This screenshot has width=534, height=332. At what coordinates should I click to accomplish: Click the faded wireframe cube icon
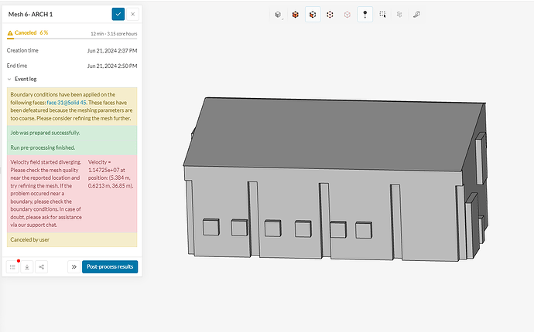click(x=347, y=15)
